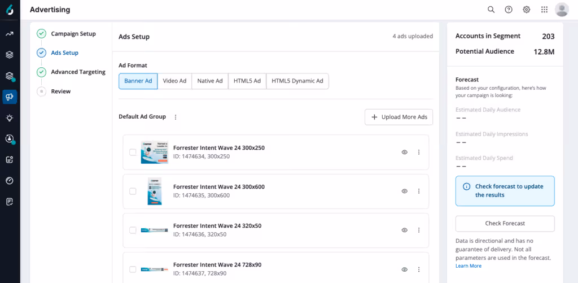Select the Forrester Intent Wave 24 300x250 checkbox
The image size is (578, 283).
[133, 152]
